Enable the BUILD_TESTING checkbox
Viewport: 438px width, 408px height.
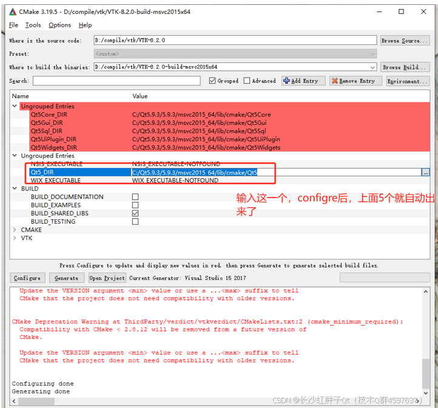pos(135,222)
